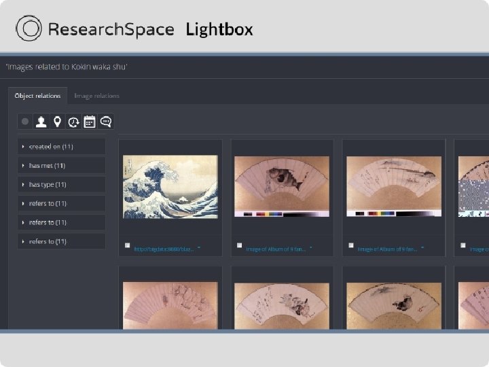Screen dimensions: 489x367
Task: Open the fan thumbnail with the long fish
Action: coord(394,186)
